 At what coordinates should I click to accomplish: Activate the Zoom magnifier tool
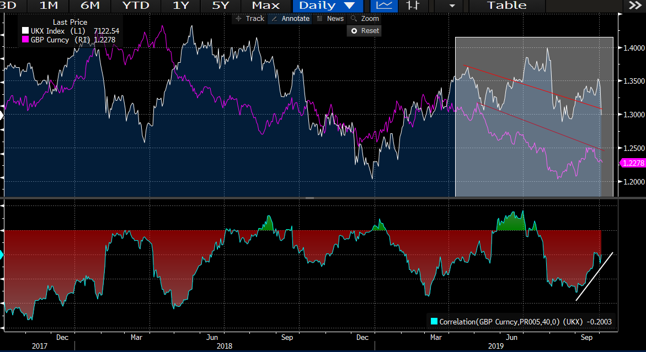pyautogui.click(x=365, y=19)
